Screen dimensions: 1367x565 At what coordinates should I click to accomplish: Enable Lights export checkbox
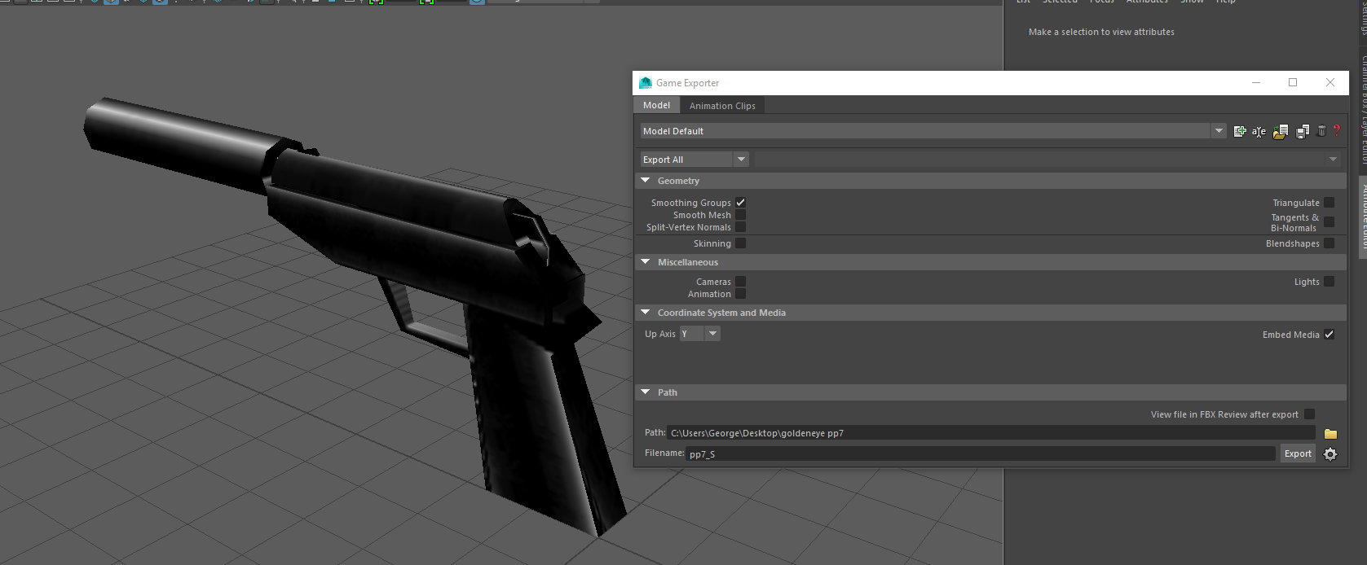click(1330, 282)
